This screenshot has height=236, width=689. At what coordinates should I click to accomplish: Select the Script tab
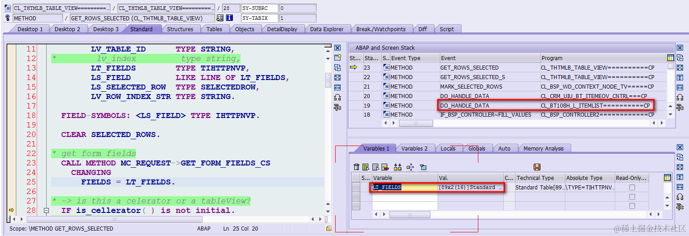pyautogui.click(x=447, y=29)
